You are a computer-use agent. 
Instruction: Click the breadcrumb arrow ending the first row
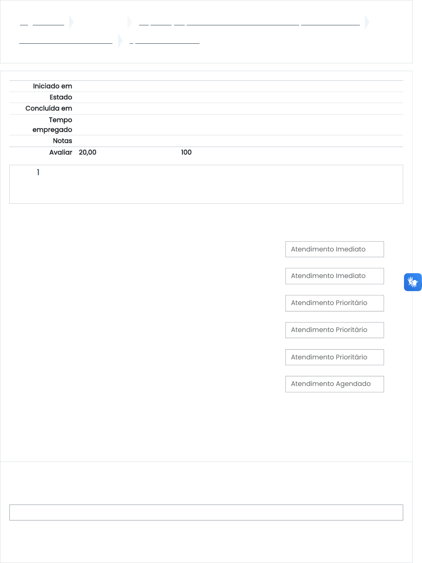pyautogui.click(x=367, y=22)
